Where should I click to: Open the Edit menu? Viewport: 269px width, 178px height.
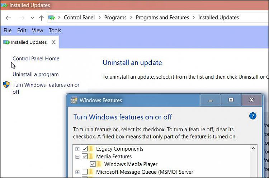[22, 31]
